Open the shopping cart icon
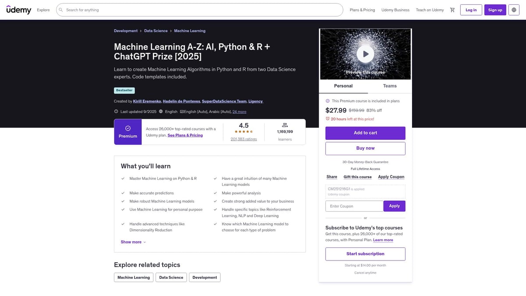 pyautogui.click(x=452, y=10)
